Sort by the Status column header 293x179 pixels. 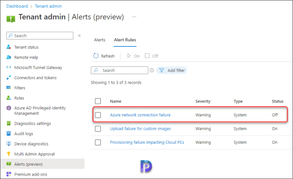[278, 101]
